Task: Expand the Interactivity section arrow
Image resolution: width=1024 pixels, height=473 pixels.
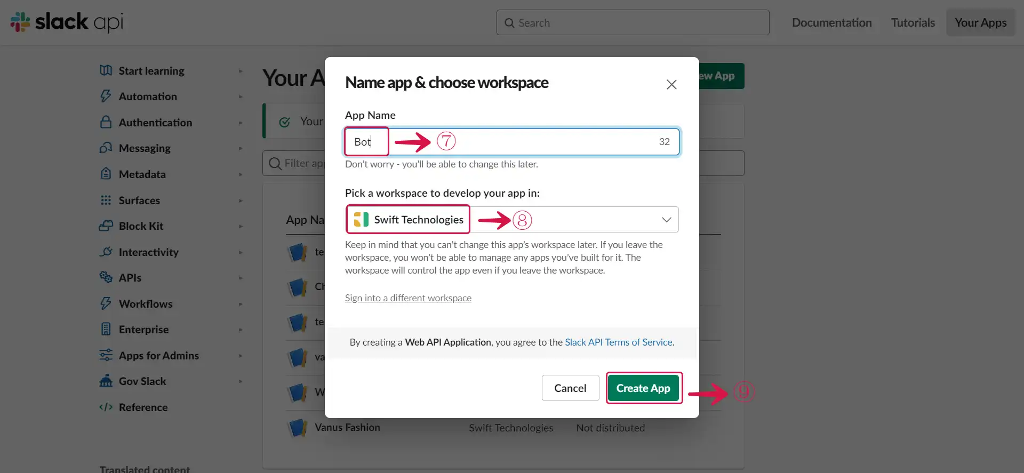Action: (241, 252)
